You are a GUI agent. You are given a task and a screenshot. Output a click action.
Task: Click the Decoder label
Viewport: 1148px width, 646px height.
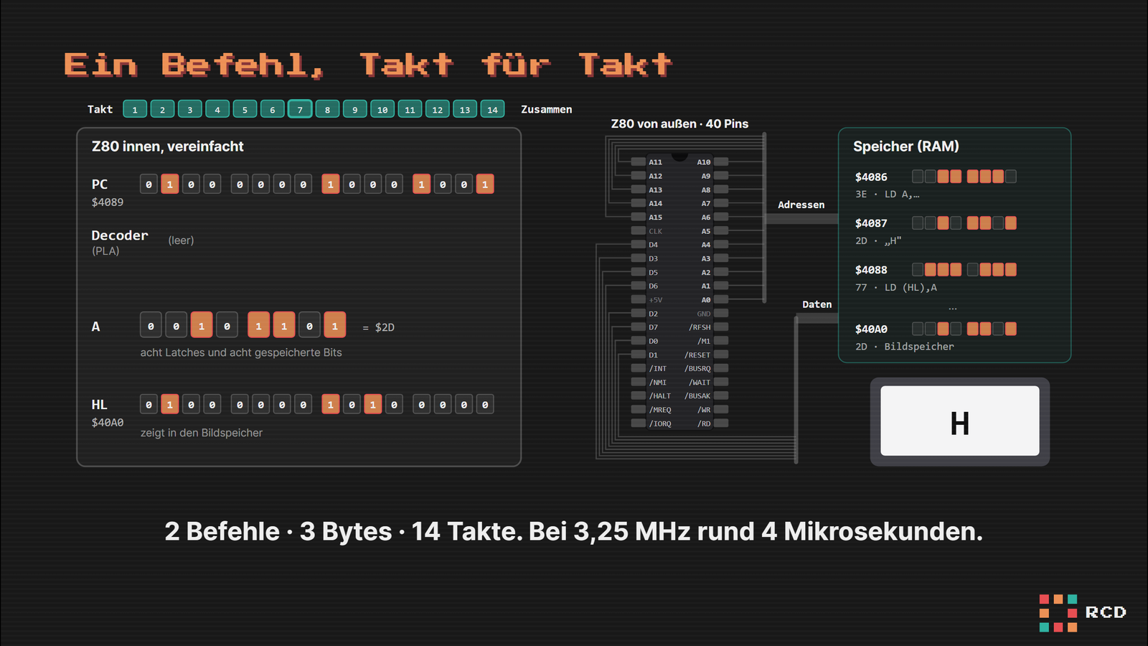point(120,235)
